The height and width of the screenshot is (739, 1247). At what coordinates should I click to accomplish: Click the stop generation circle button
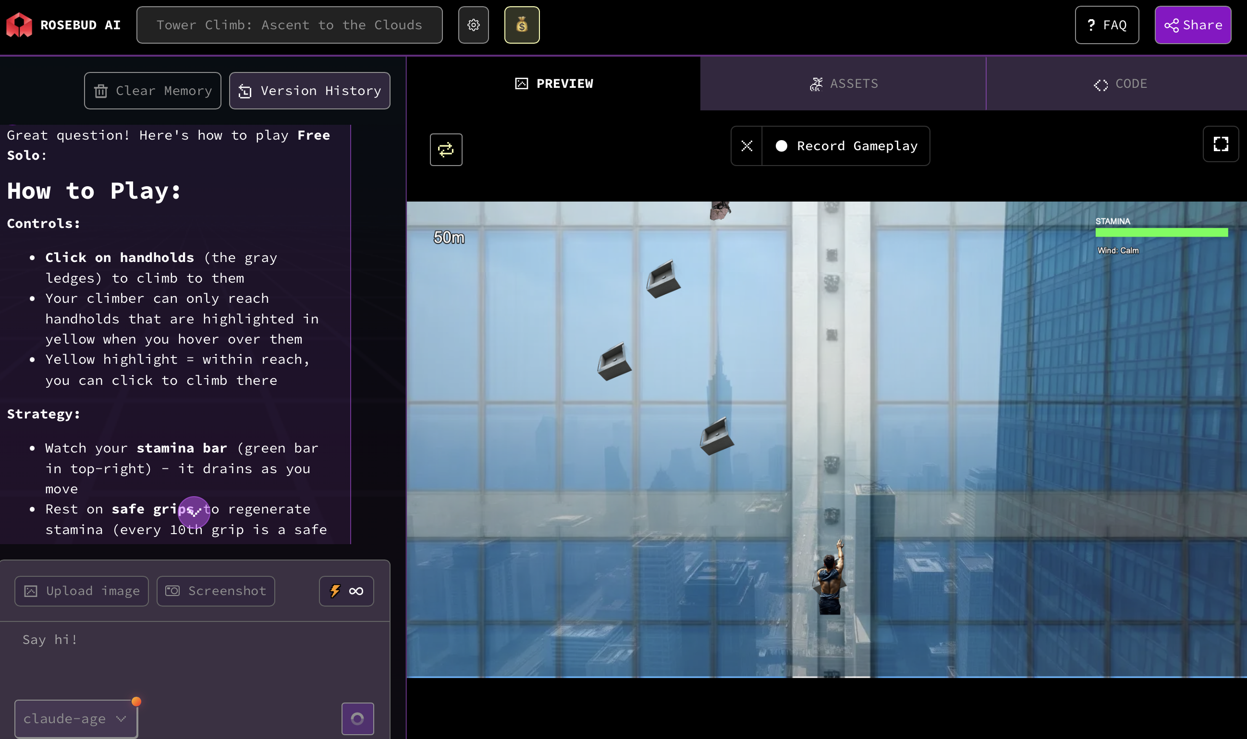pyautogui.click(x=357, y=718)
